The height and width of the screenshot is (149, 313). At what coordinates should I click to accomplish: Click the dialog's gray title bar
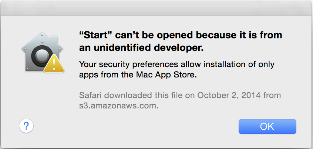(156, 8)
